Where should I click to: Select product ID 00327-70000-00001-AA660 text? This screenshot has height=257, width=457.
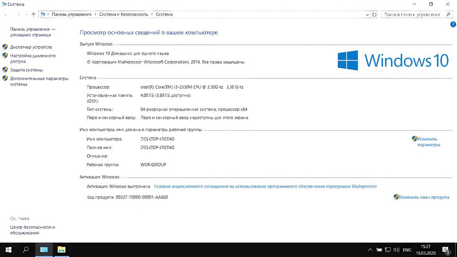[x=142, y=197]
